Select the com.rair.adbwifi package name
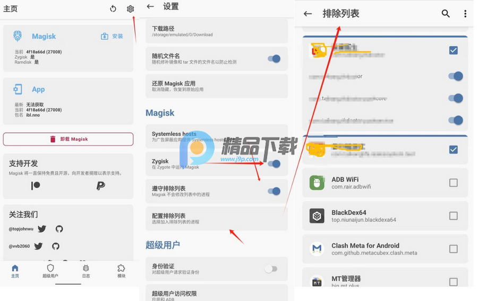 (x=351, y=187)
